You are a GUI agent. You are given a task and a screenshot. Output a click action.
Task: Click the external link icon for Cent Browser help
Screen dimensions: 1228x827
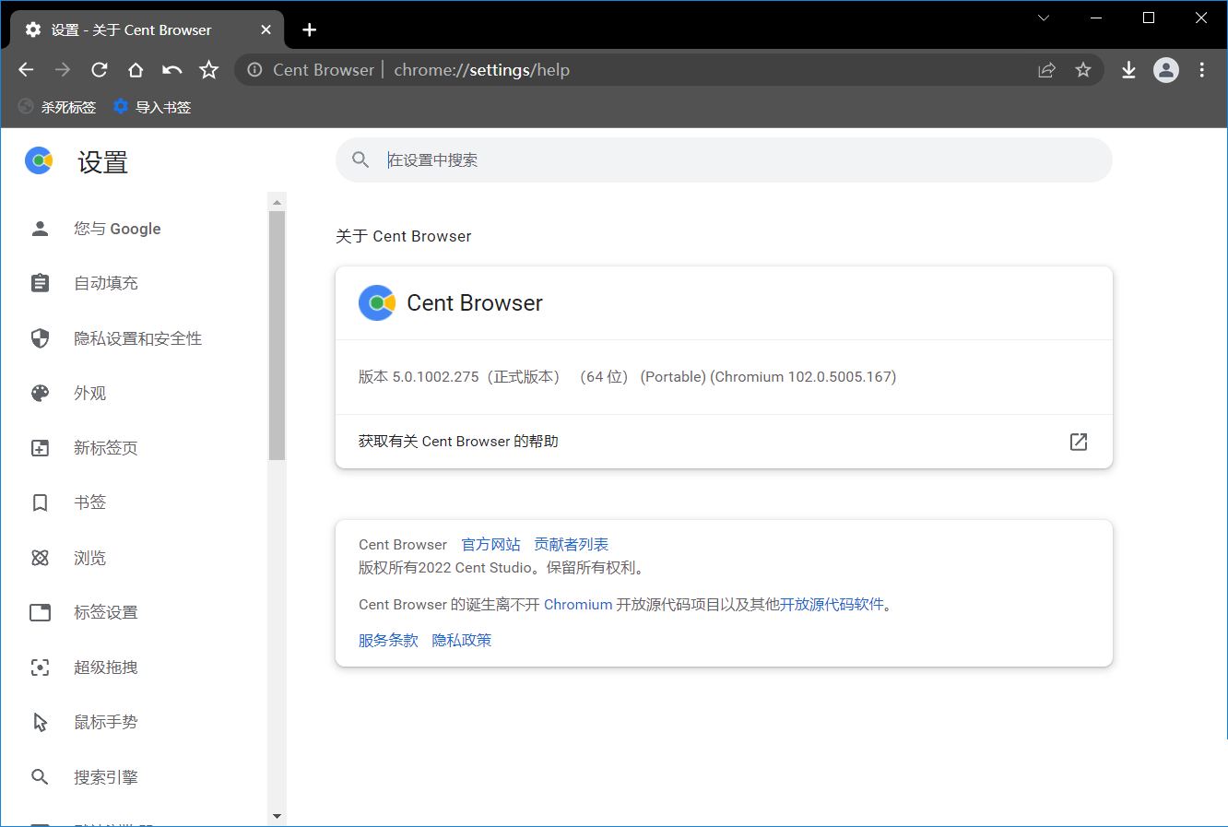[1078, 442]
